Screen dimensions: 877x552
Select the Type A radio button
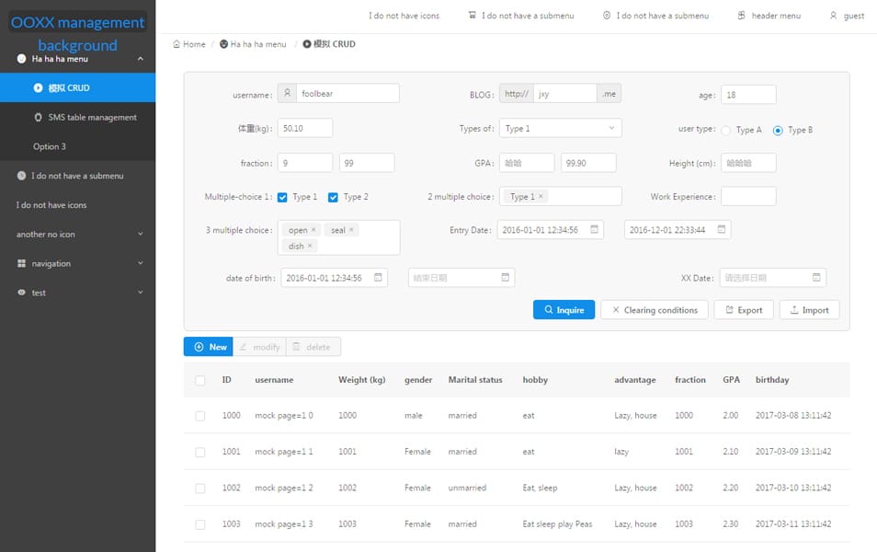[x=727, y=130]
